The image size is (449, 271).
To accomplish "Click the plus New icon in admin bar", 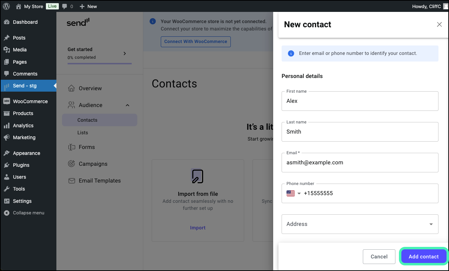I will [x=82, y=6].
